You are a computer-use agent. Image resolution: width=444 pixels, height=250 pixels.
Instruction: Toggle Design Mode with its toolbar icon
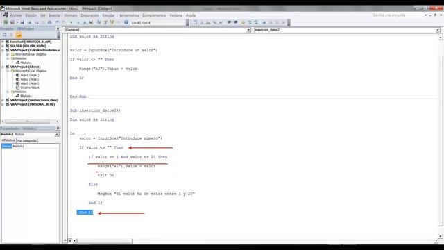coord(91,22)
